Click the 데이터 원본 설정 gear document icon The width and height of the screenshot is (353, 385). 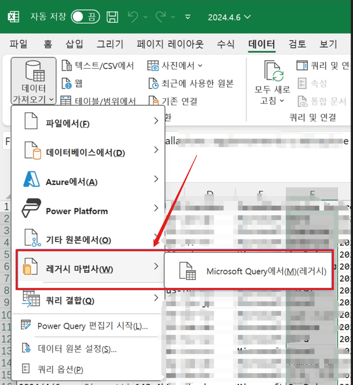(x=26, y=347)
